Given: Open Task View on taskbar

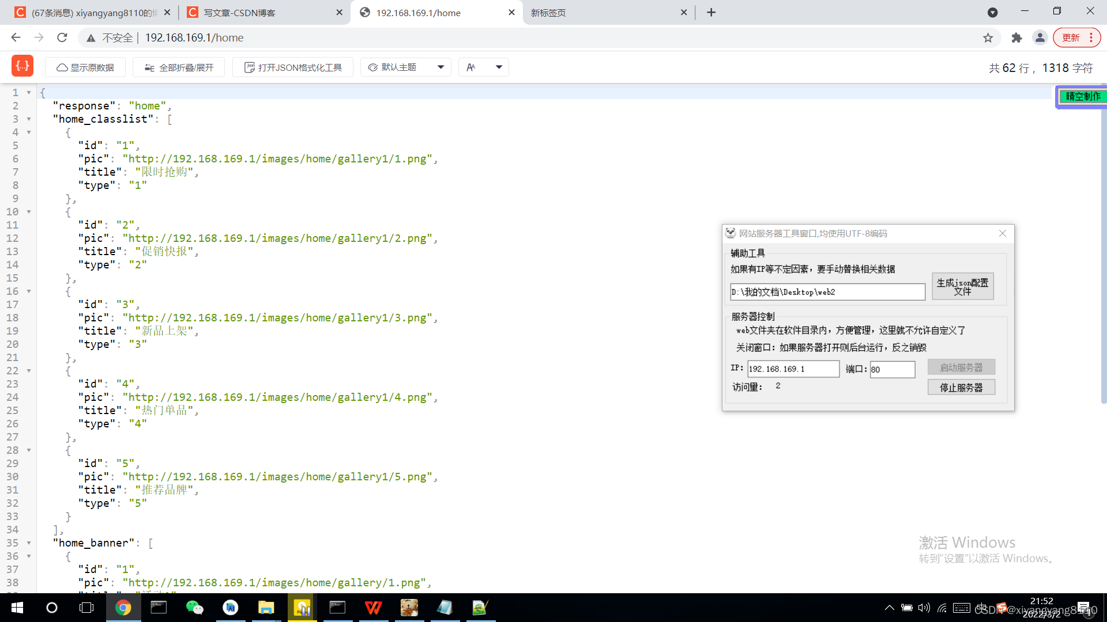Looking at the screenshot, I should (x=86, y=608).
